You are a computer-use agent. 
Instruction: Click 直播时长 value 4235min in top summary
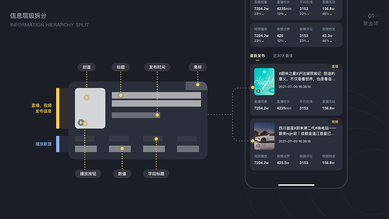tap(284, 9)
